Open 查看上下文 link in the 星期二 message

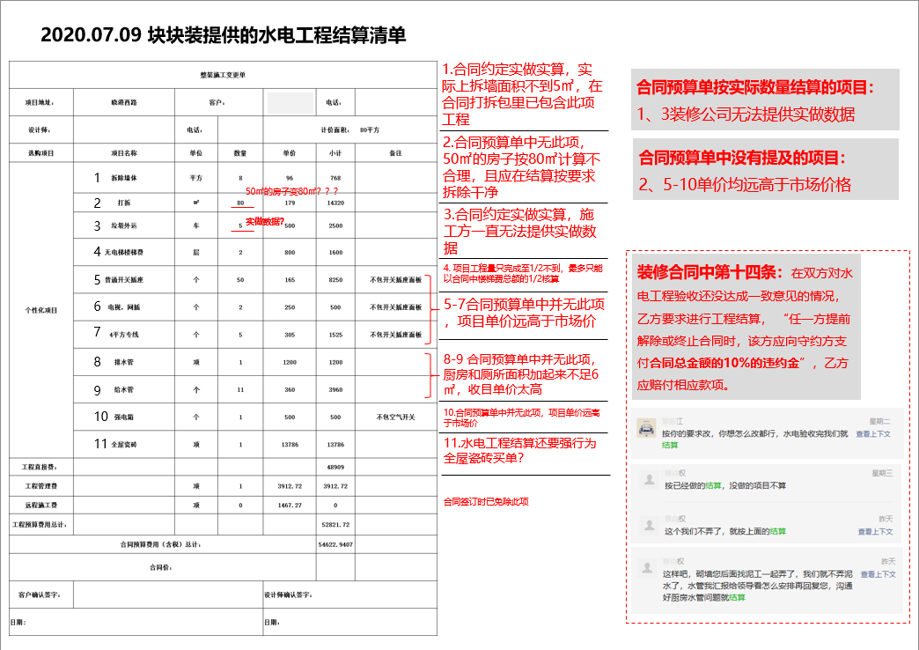tap(873, 434)
